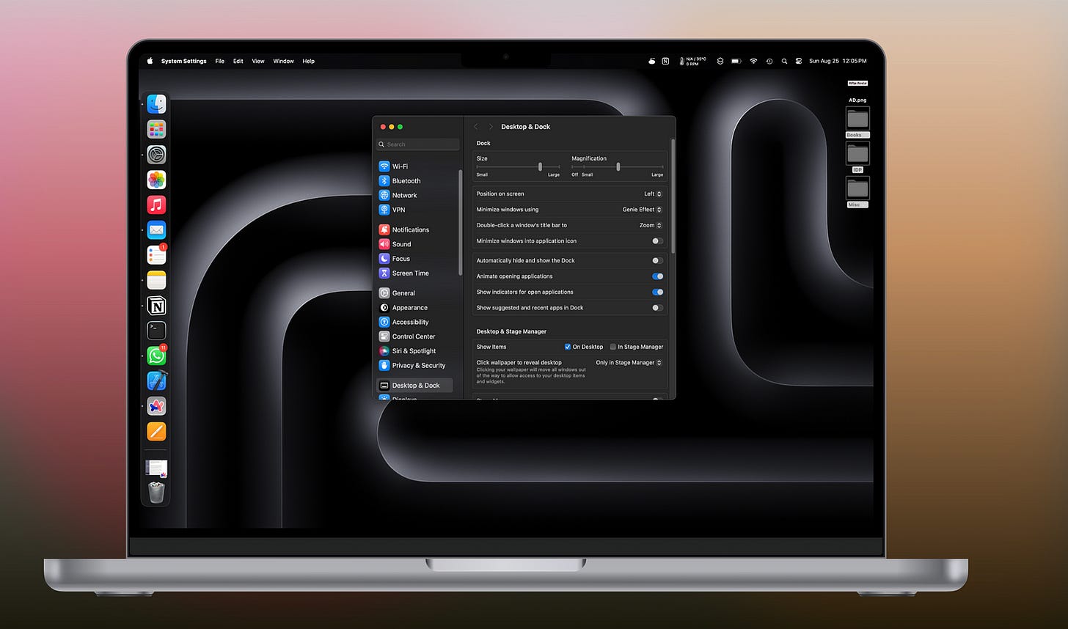This screenshot has height=629, width=1068.
Task: Open Terminal from the Dock
Action: click(x=156, y=331)
